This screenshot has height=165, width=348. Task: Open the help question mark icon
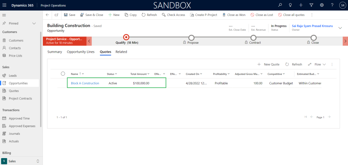point(332,5)
